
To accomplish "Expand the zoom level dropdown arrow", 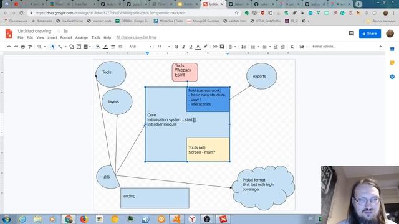I will coord(45,47).
